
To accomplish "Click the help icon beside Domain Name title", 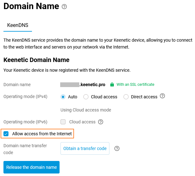I will (x=64, y=7).
